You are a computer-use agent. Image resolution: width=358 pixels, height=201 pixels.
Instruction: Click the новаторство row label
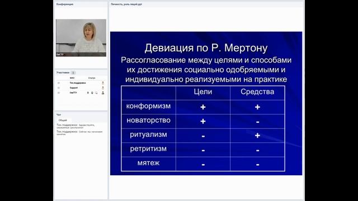point(148,120)
